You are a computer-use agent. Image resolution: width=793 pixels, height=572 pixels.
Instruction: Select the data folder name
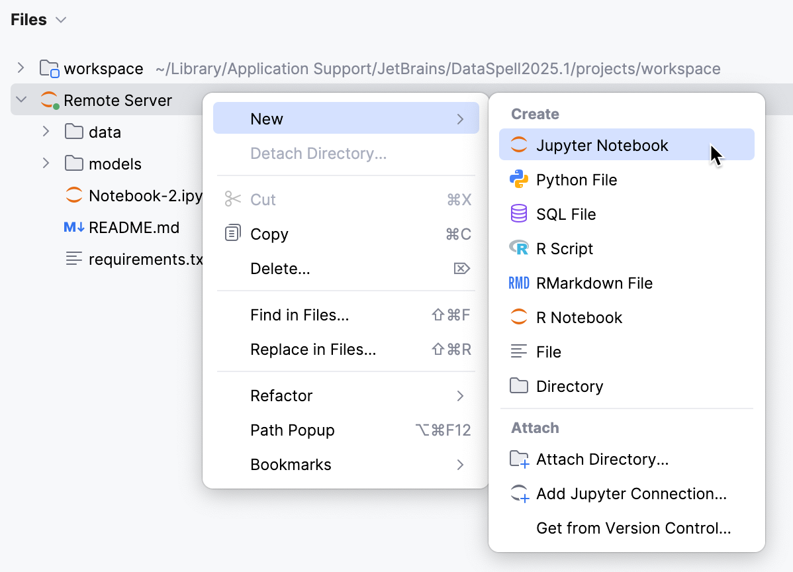[x=105, y=132]
